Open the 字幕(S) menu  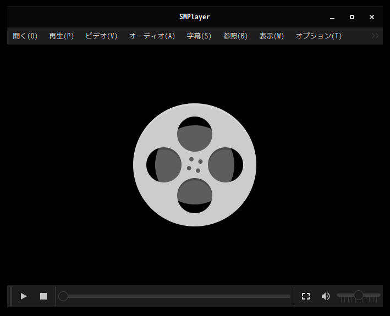coord(199,36)
